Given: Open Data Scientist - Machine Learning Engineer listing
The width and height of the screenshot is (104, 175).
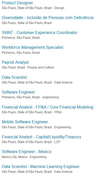Looking at the screenshot, I should [x=41, y=167].
